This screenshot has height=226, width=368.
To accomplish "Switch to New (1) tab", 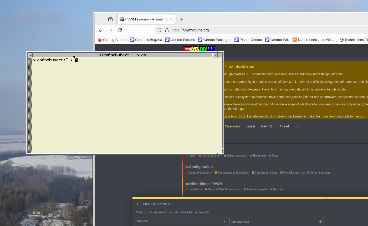I will (x=267, y=126).
